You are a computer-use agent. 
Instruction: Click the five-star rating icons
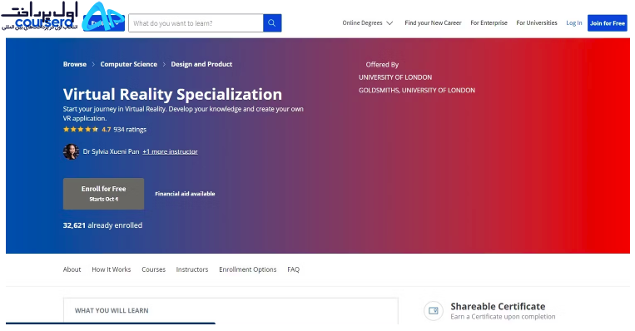coord(81,130)
